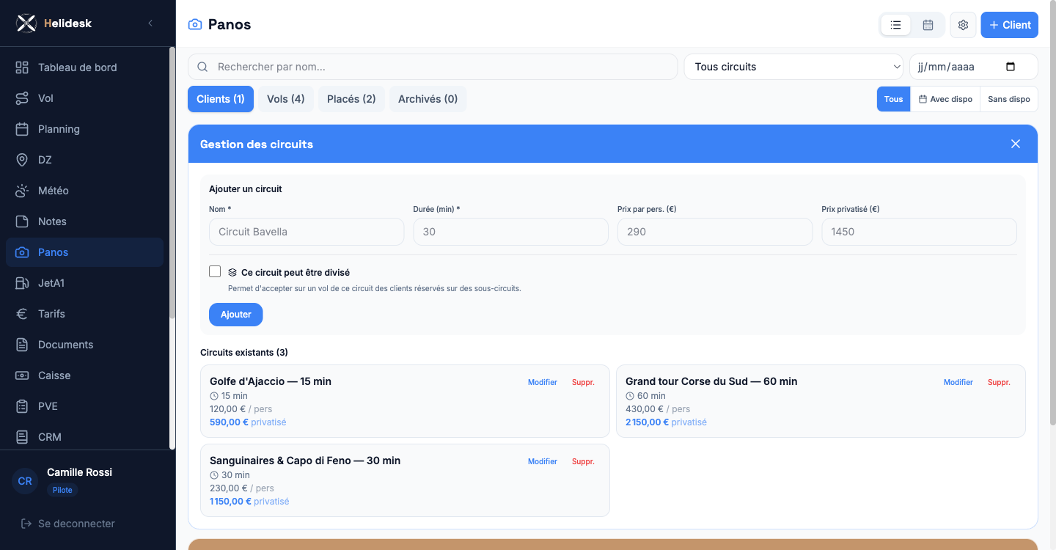Filter by 'Sans dispo'
1056x550 pixels.
coord(1008,99)
